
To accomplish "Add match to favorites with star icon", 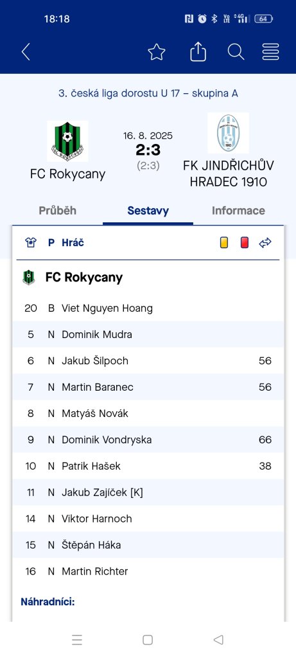I will tap(157, 52).
